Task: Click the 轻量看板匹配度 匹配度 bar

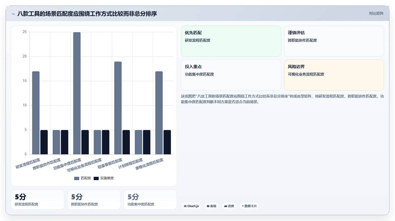Action: pyautogui.click(x=118, y=108)
